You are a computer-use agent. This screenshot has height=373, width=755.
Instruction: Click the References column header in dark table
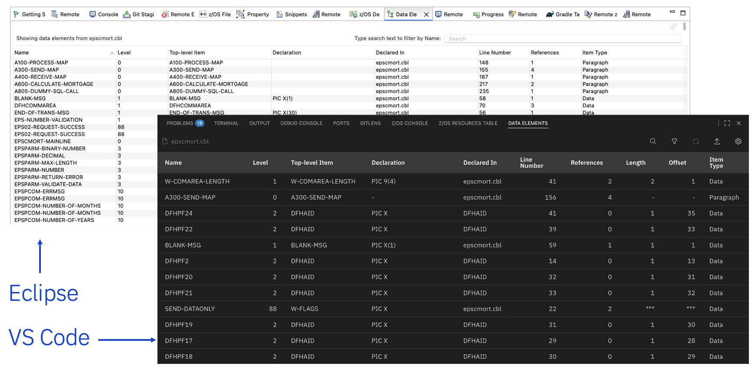tap(586, 163)
